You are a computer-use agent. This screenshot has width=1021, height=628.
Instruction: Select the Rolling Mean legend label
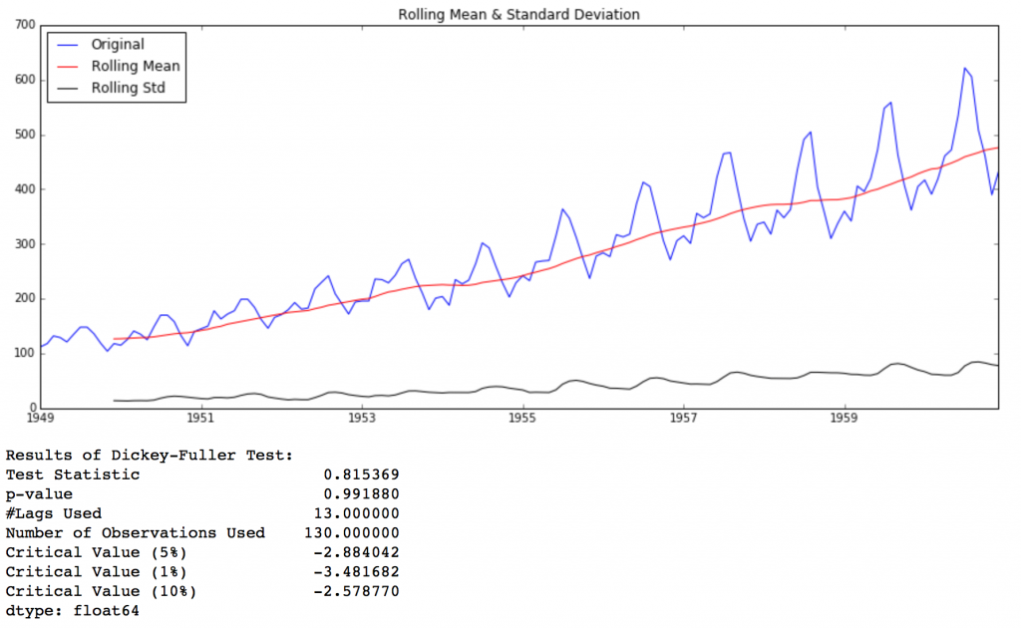[136, 66]
